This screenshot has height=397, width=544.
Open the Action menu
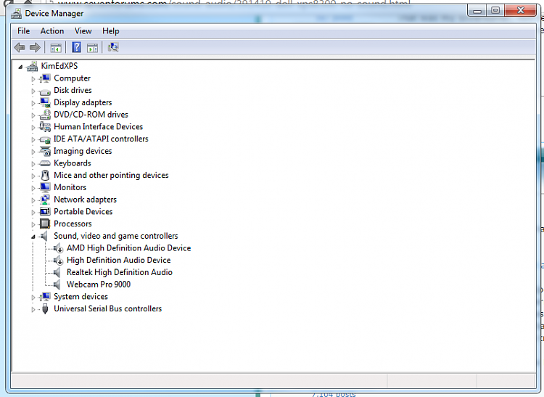click(x=52, y=31)
